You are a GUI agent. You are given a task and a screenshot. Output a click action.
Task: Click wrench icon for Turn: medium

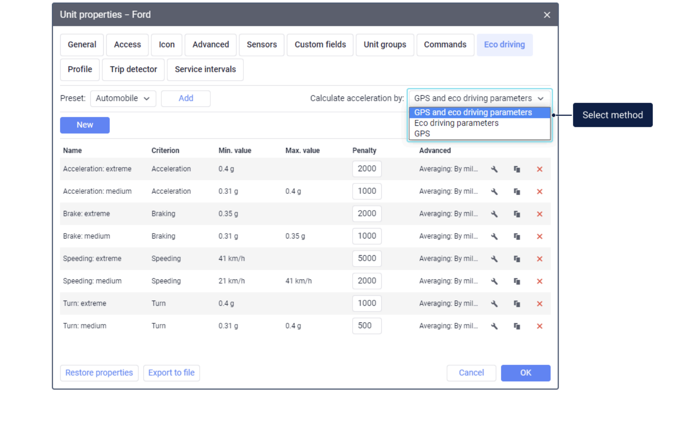(x=494, y=326)
